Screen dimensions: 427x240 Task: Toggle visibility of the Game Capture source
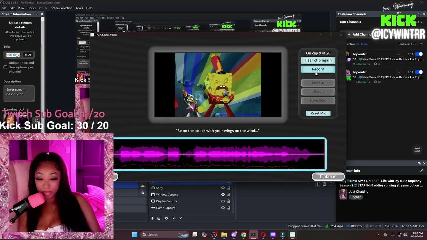coord(223,208)
